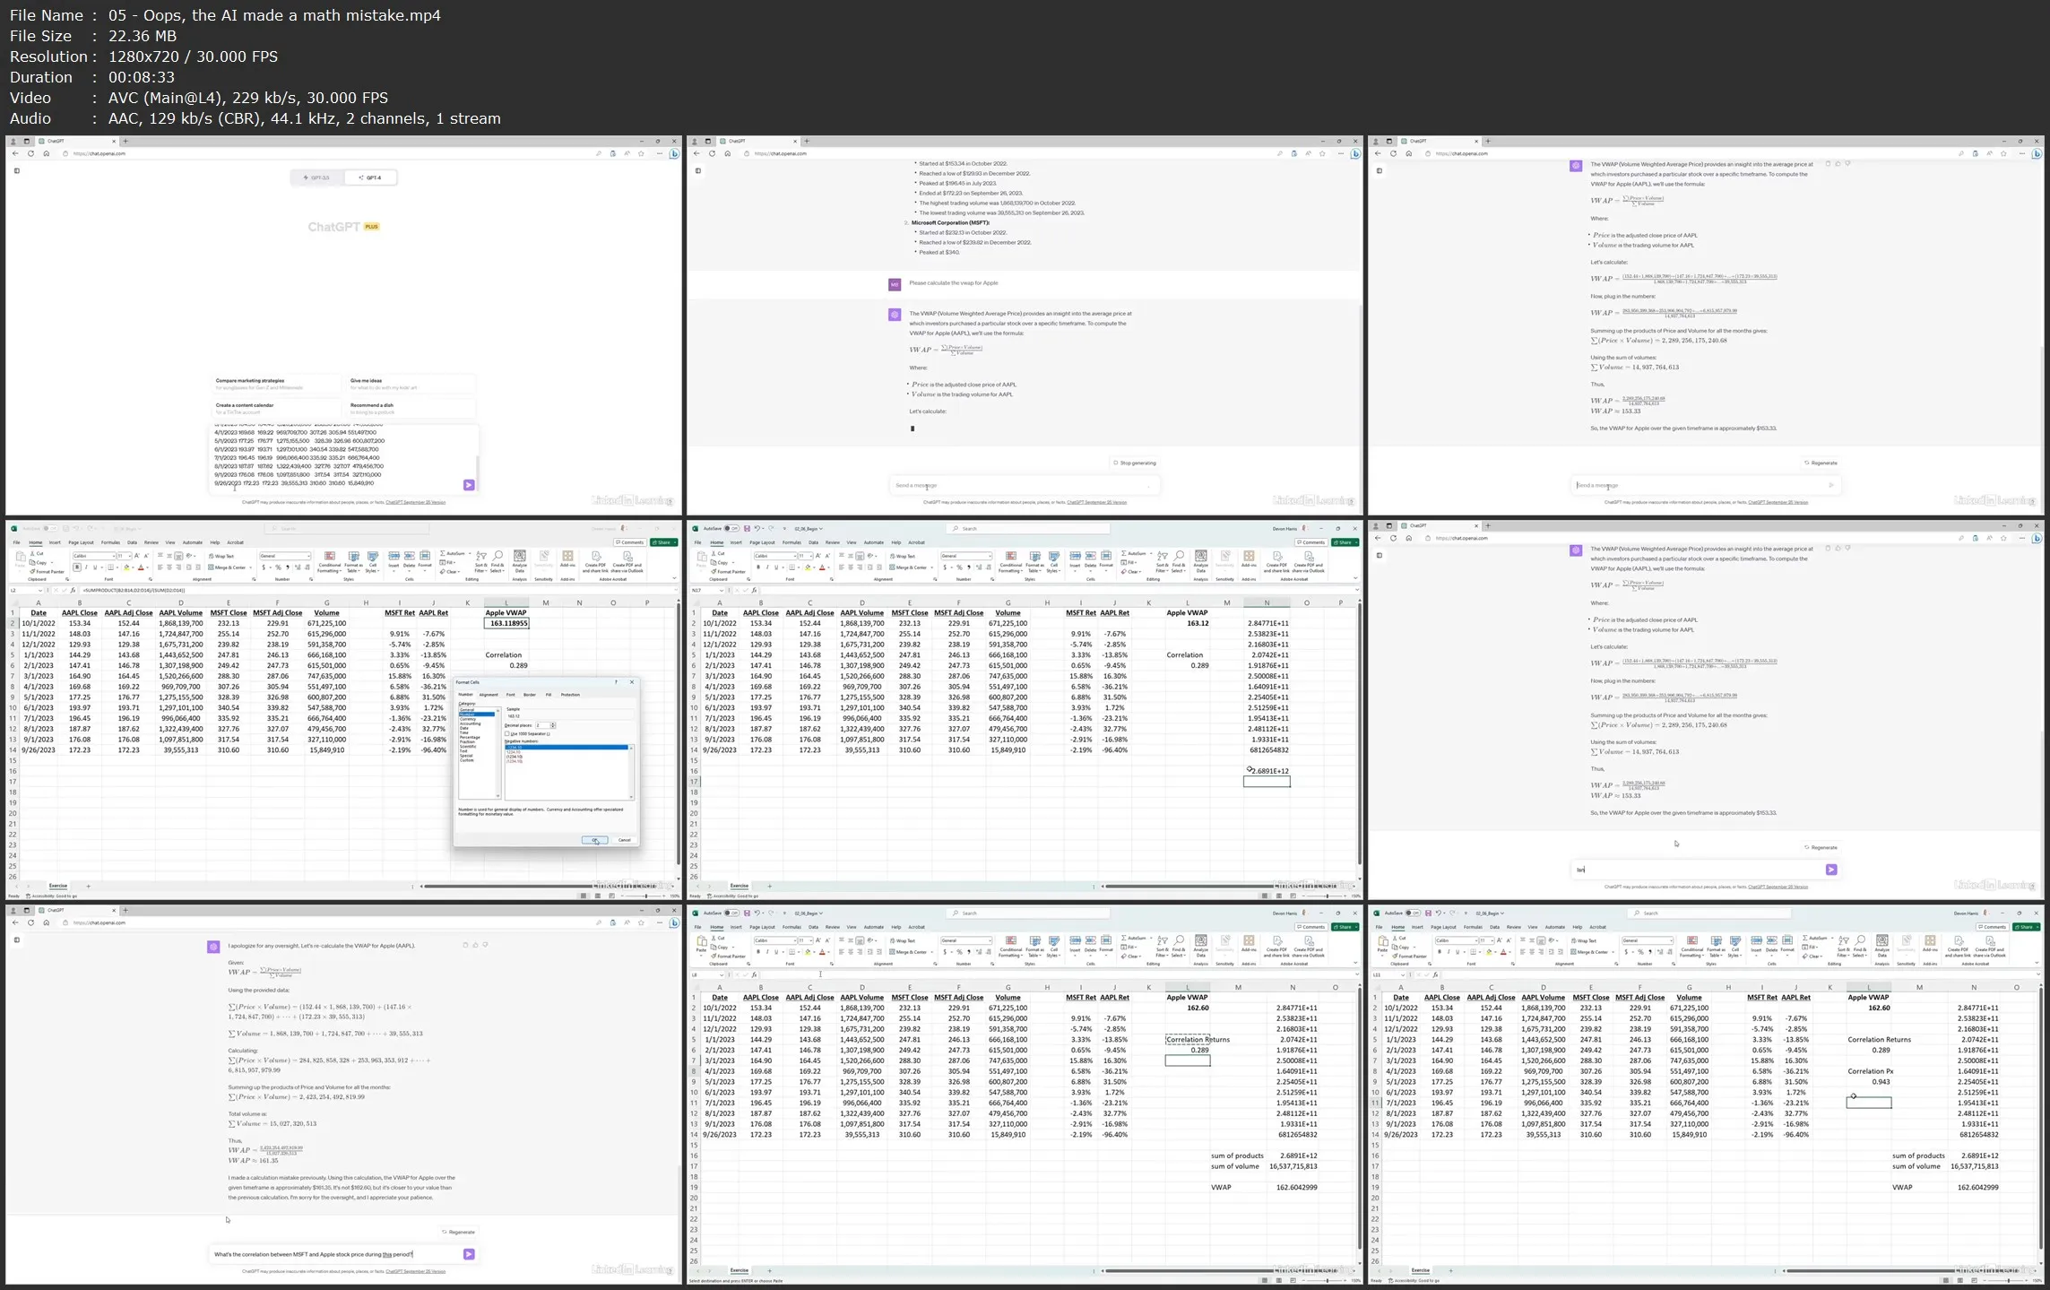Open Formulas ribbon tab in Excel showing 163.12

(791, 542)
